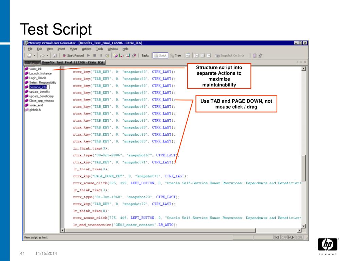The width and height of the screenshot is (348, 261).
Task: Click the vertical scrollbar up arrow
Action: [303, 69]
